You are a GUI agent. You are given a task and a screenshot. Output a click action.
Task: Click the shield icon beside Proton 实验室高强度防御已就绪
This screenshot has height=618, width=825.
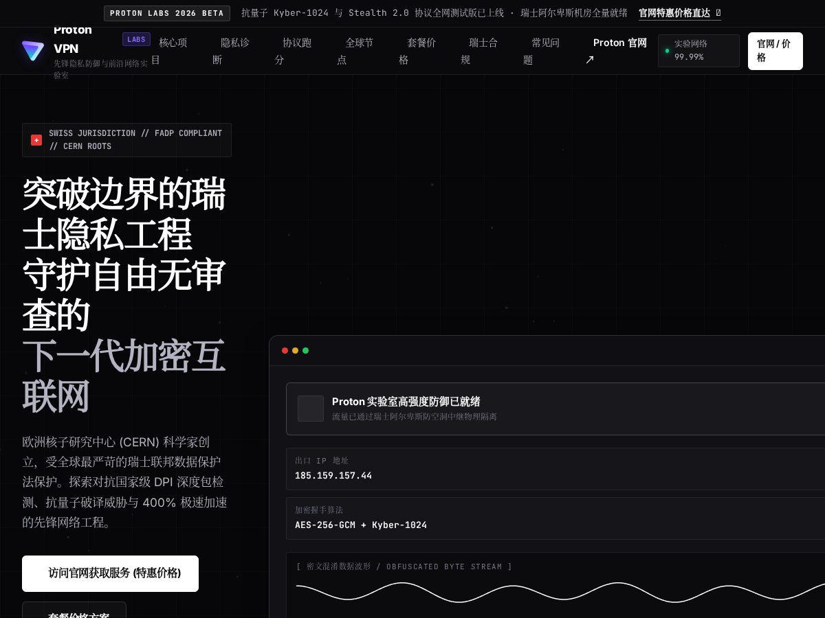tap(311, 409)
